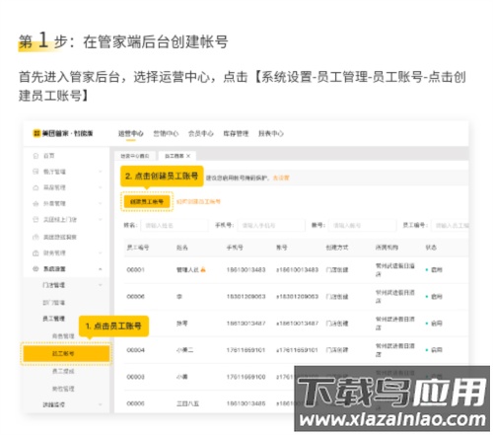This screenshot has width=493, height=435.
Task: Select the 库存管理 top tab
Action: pos(236,133)
